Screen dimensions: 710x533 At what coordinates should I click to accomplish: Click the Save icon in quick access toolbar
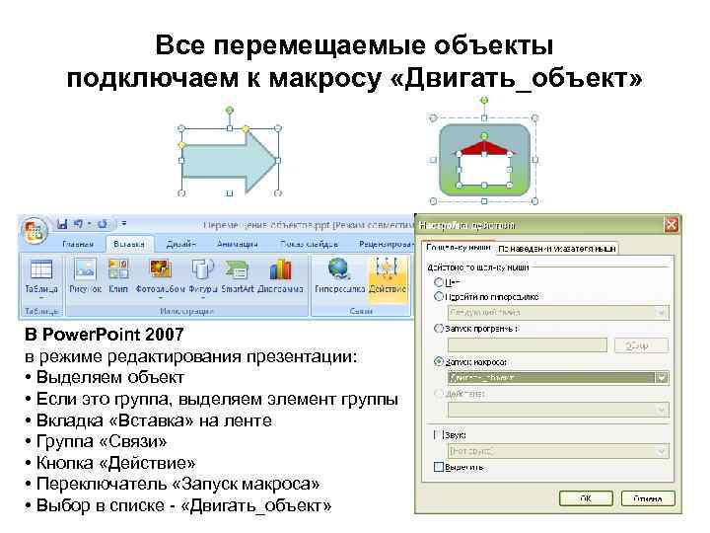(x=62, y=224)
